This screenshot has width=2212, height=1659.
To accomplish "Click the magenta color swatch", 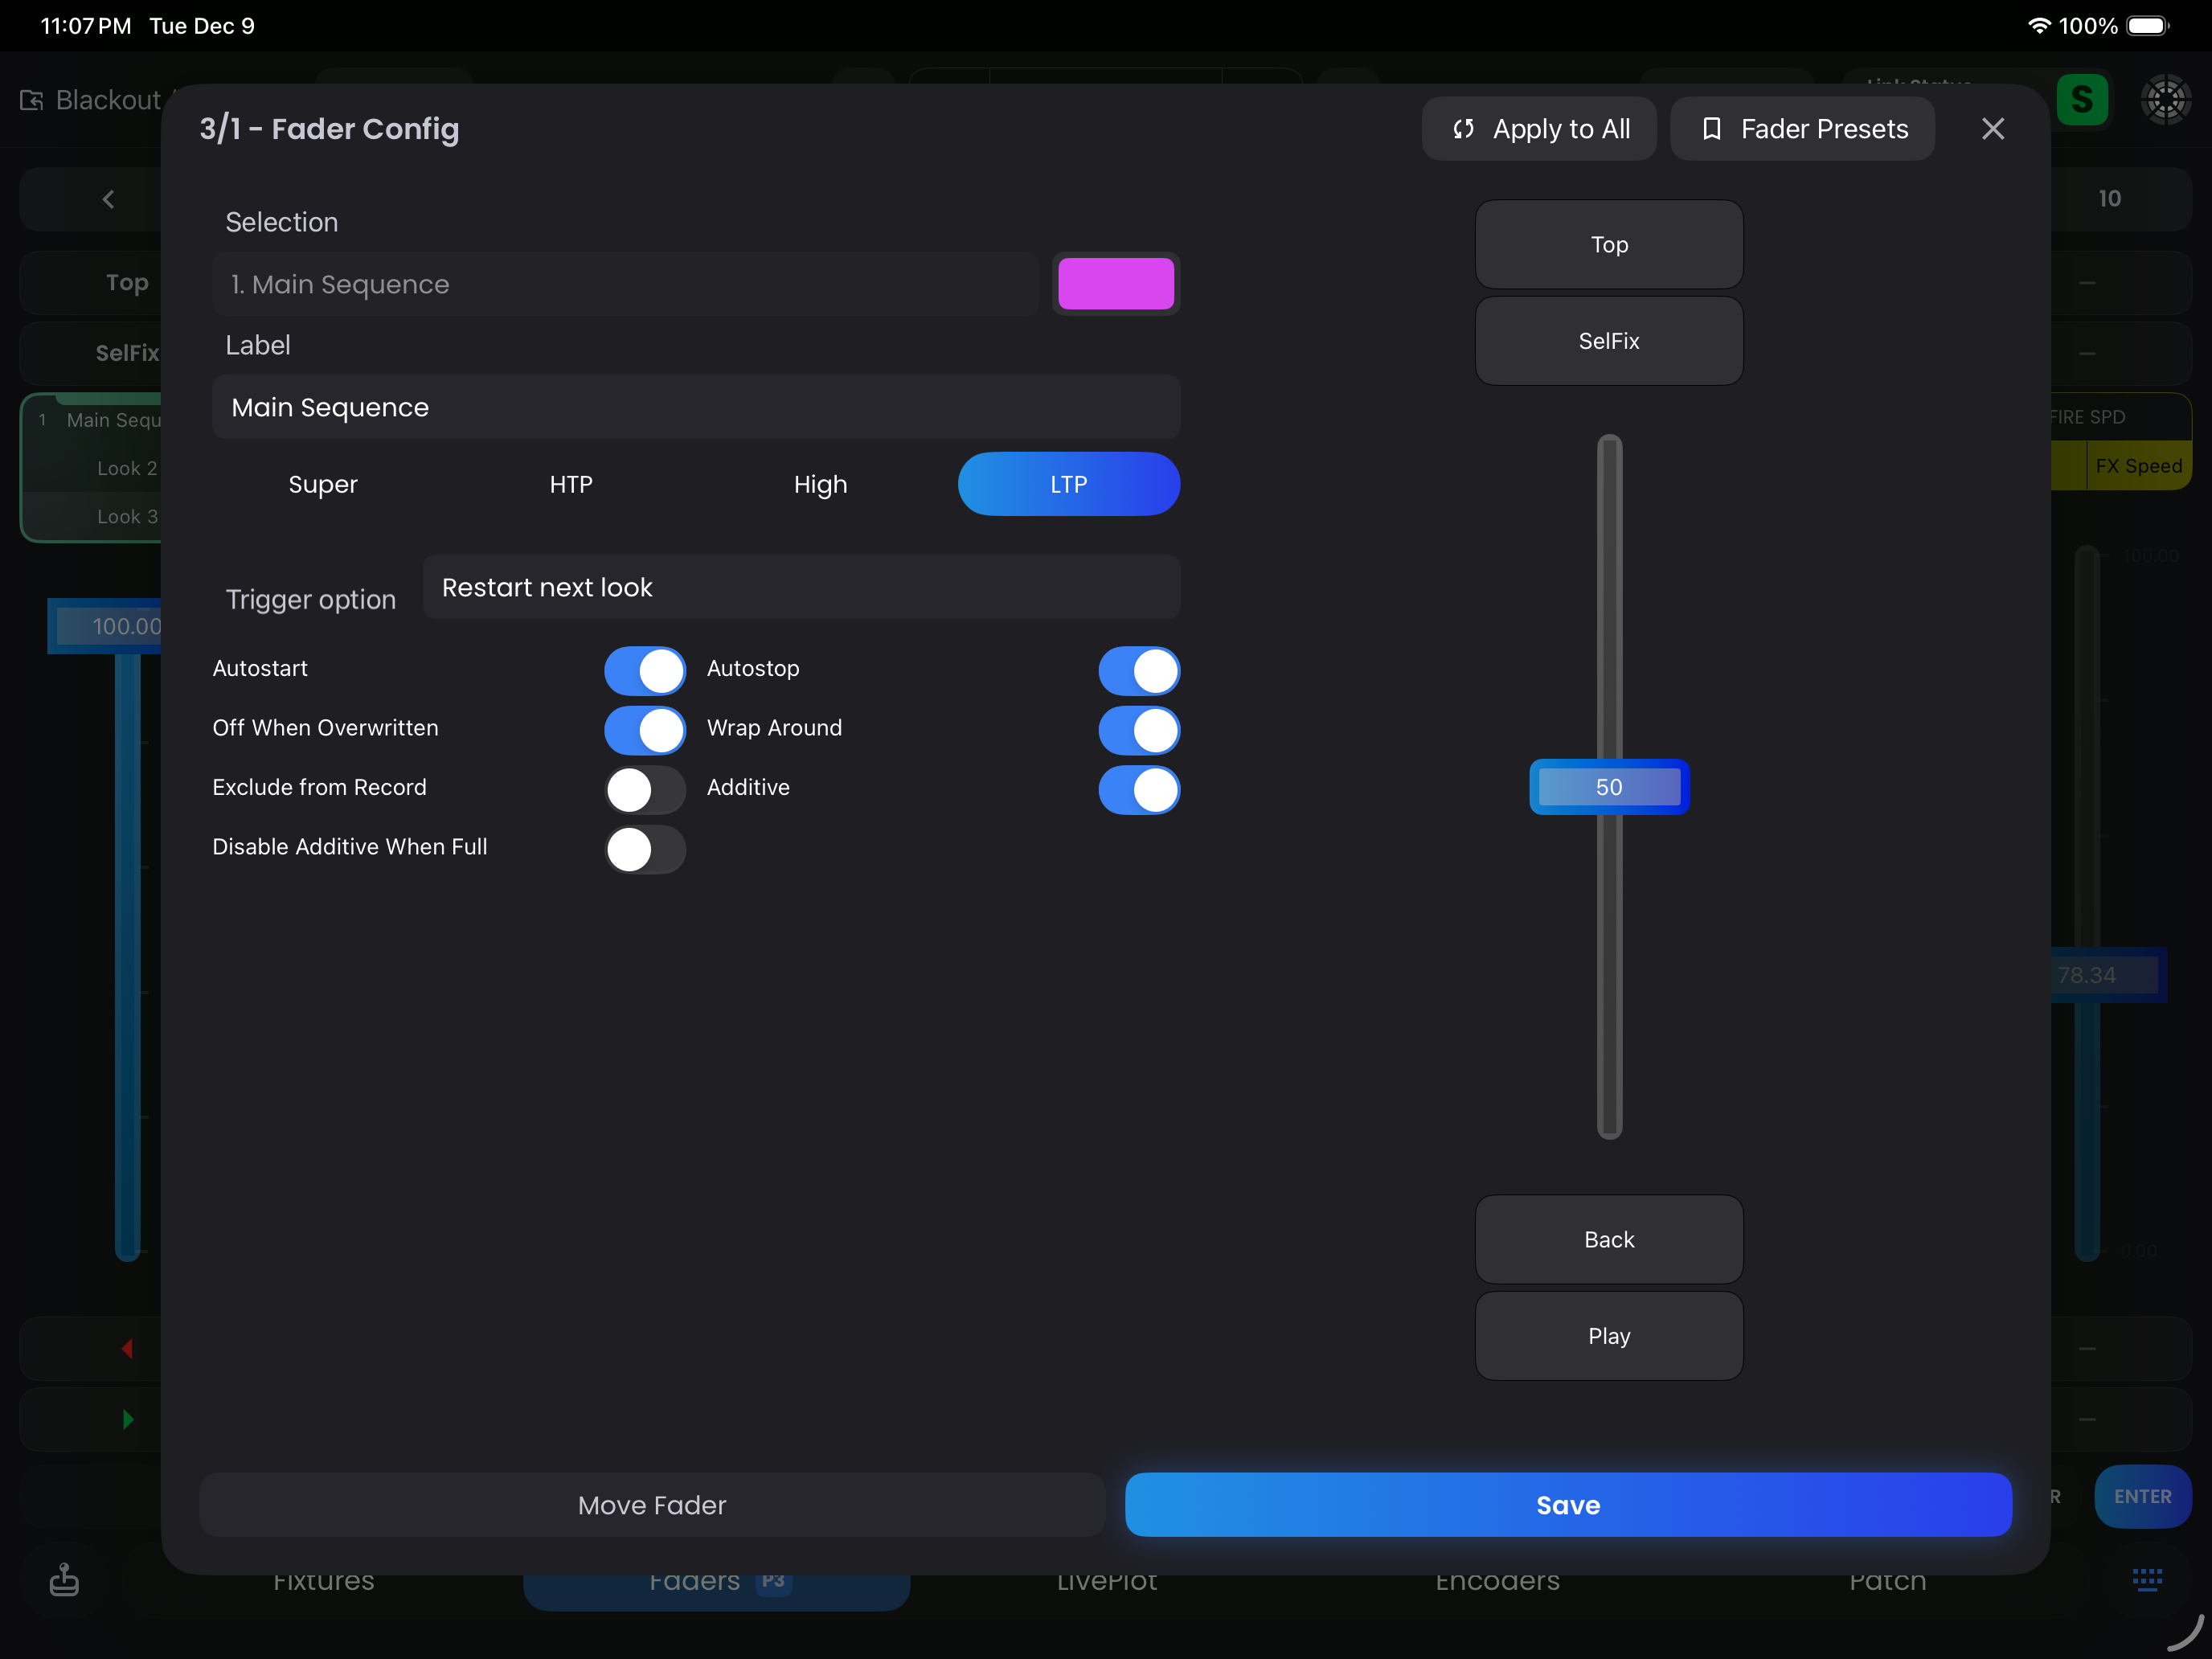I will tap(1115, 284).
